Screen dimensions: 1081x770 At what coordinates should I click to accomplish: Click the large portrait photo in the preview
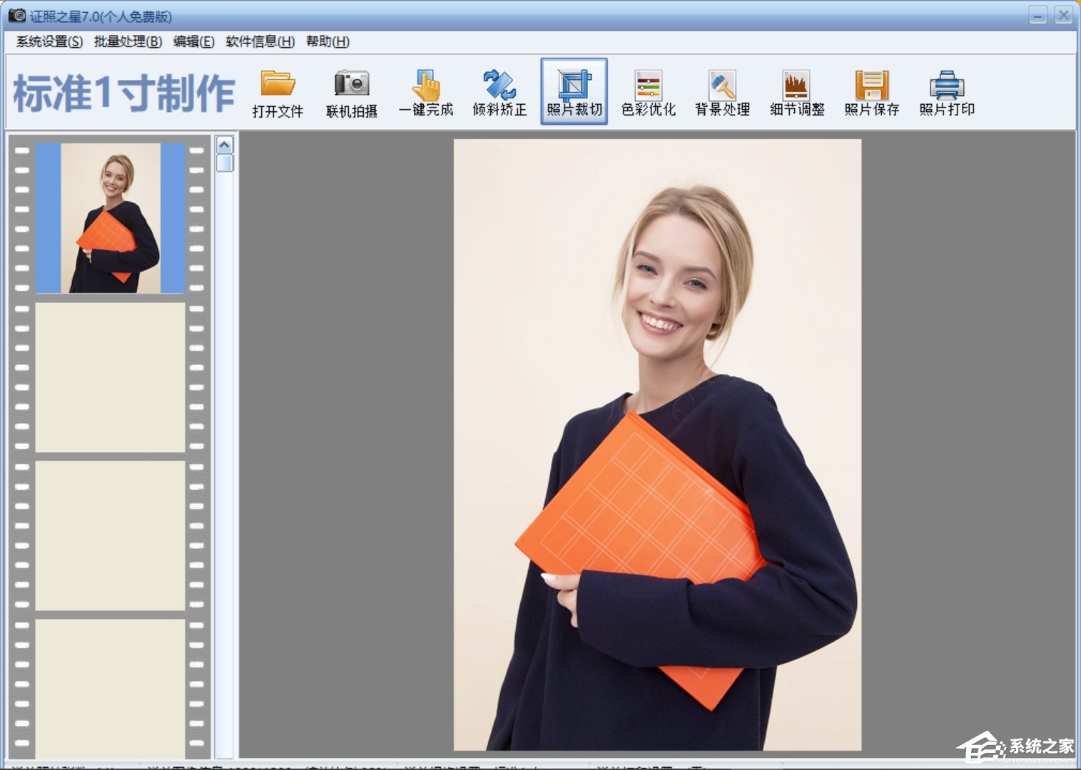pyautogui.click(x=657, y=445)
